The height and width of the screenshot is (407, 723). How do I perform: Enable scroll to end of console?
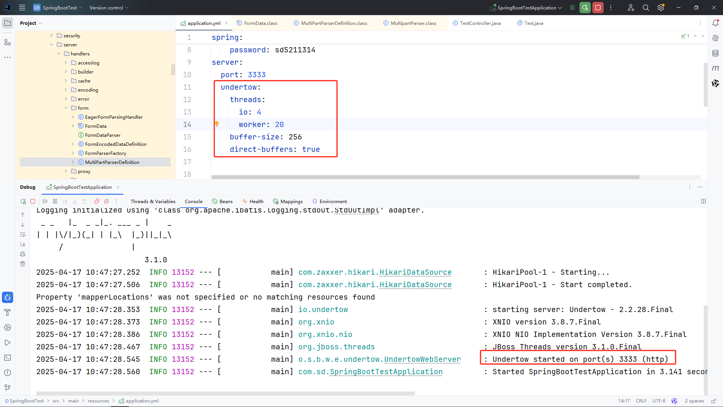(x=23, y=244)
